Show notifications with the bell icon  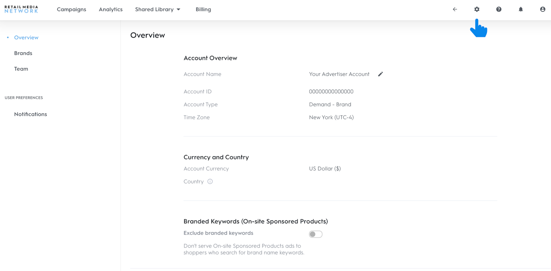(521, 9)
